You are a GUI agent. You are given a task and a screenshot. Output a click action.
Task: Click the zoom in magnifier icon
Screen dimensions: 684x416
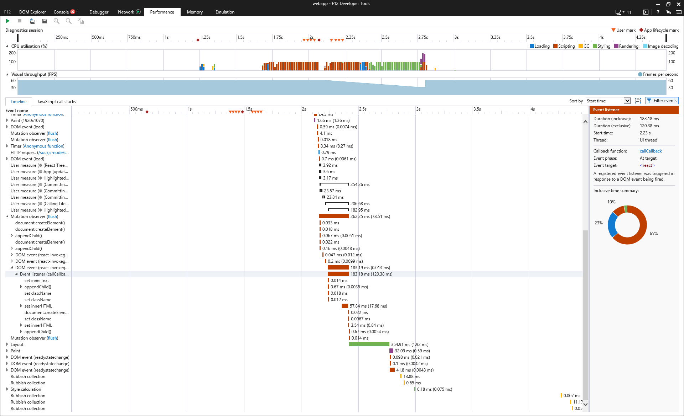tap(56, 21)
